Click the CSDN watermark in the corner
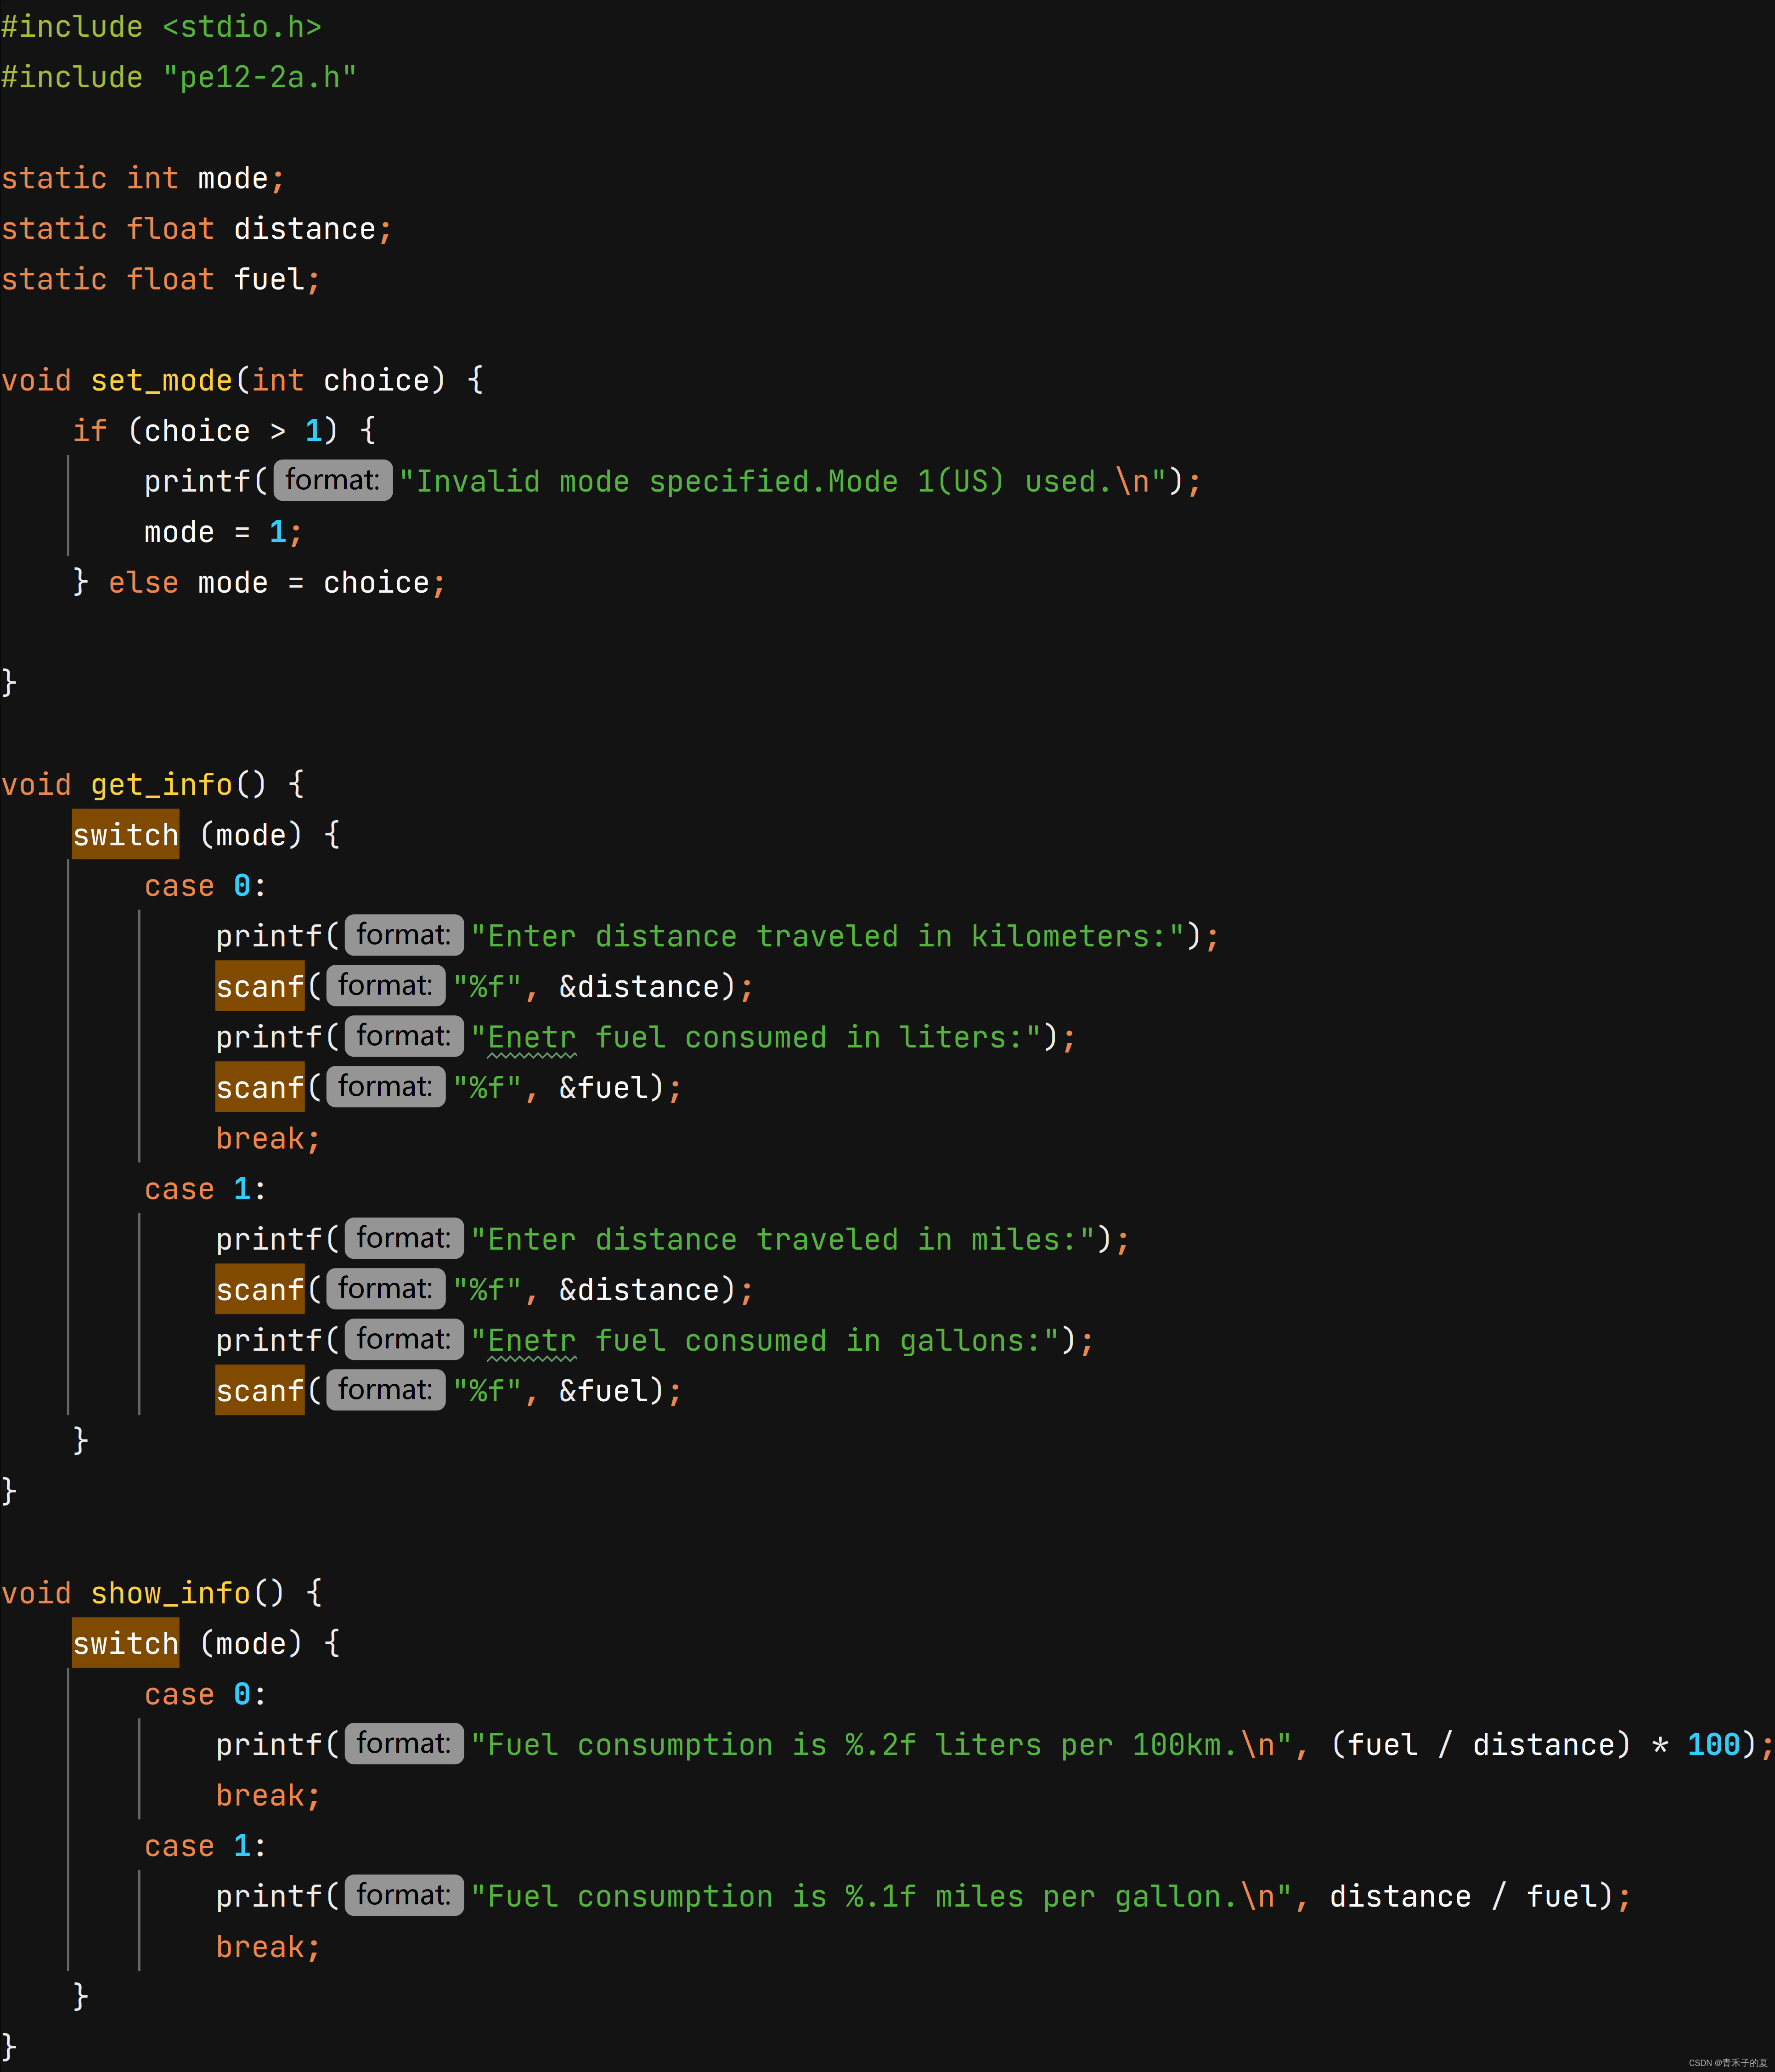The image size is (1775, 2072). [x=1727, y=2063]
